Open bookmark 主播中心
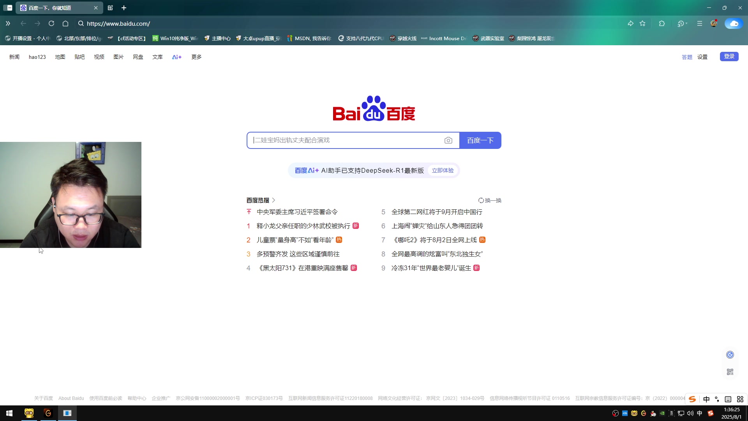 click(x=217, y=38)
